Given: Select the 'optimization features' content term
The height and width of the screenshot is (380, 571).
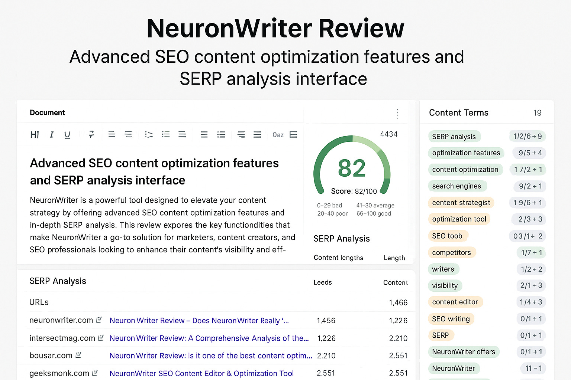Looking at the screenshot, I should 466,153.
